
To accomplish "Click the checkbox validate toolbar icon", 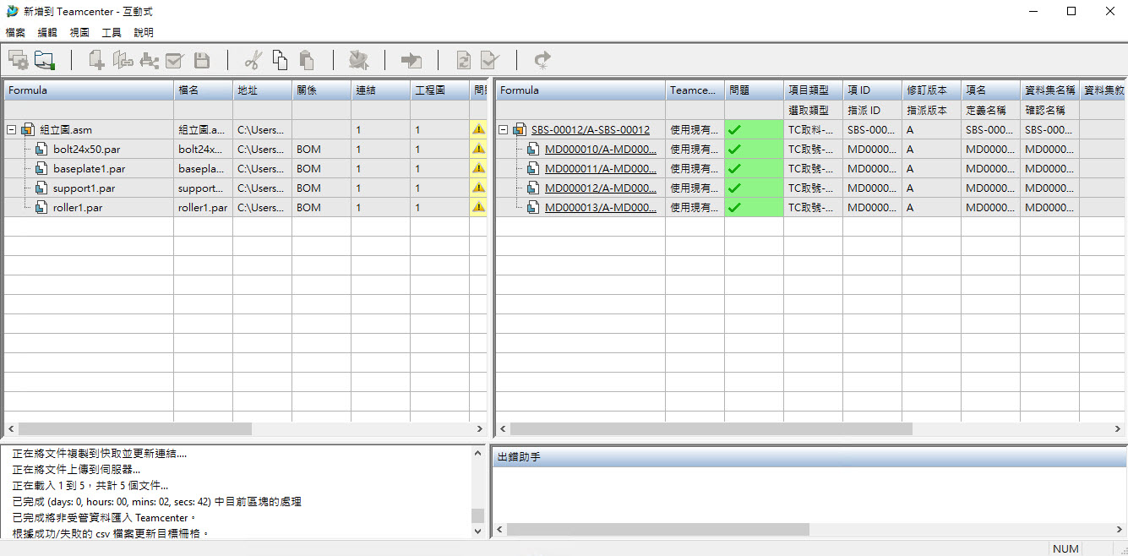I will click(x=175, y=60).
